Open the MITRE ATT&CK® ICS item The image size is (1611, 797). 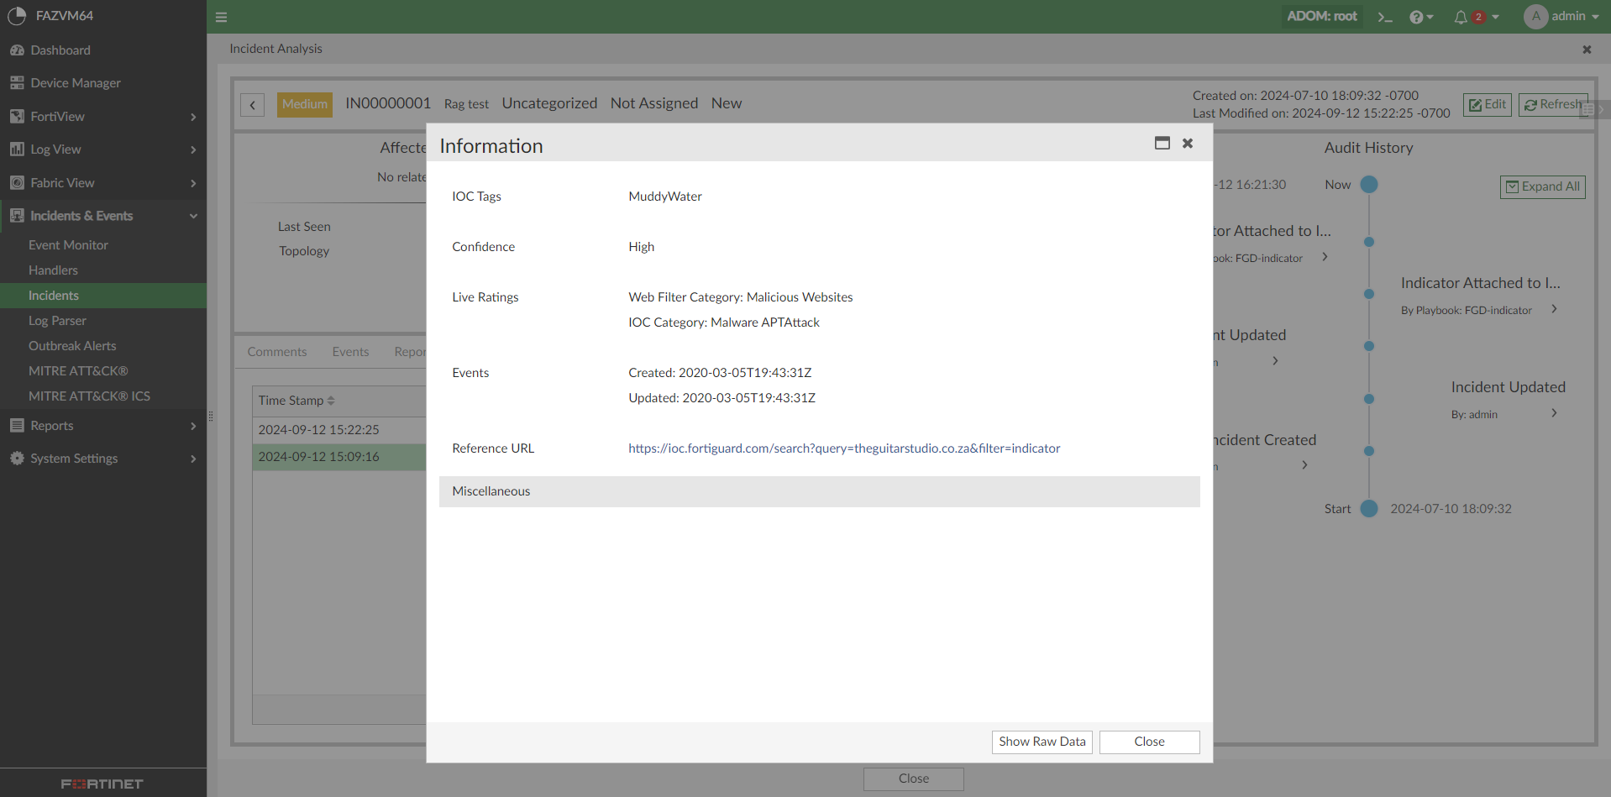[x=89, y=396]
